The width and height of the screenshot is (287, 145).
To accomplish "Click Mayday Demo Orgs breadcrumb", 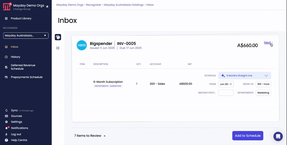I will [x=70, y=5].
